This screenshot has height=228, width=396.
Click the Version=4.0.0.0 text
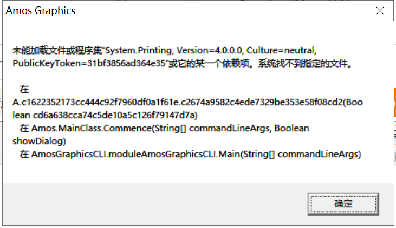[x=210, y=51]
